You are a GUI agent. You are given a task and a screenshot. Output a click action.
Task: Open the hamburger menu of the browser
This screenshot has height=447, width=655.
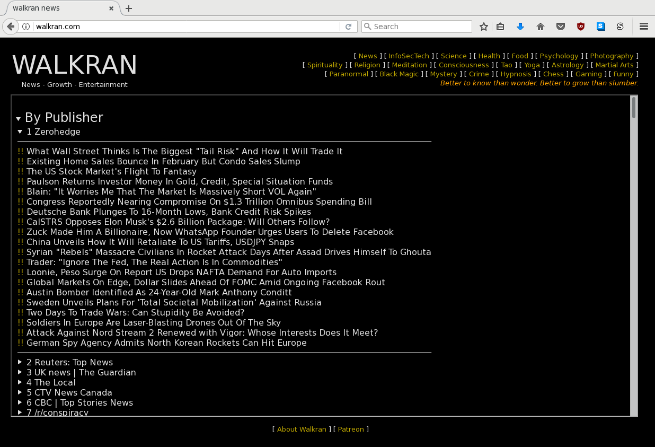[644, 27]
